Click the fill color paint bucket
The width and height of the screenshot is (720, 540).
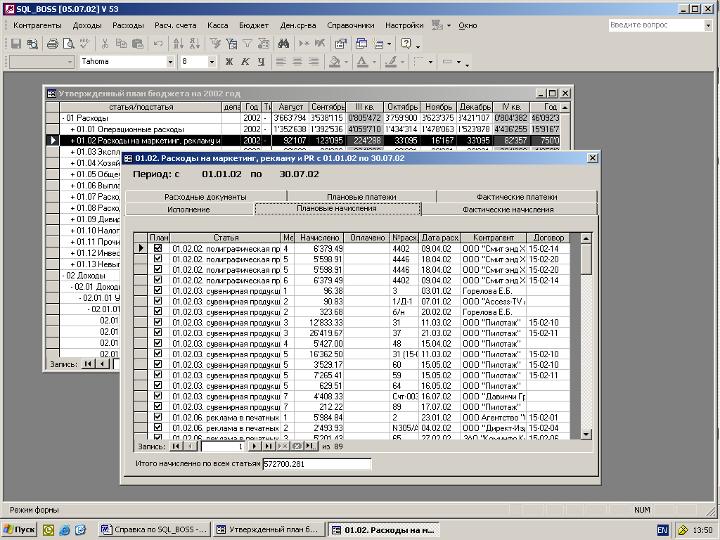(335, 62)
